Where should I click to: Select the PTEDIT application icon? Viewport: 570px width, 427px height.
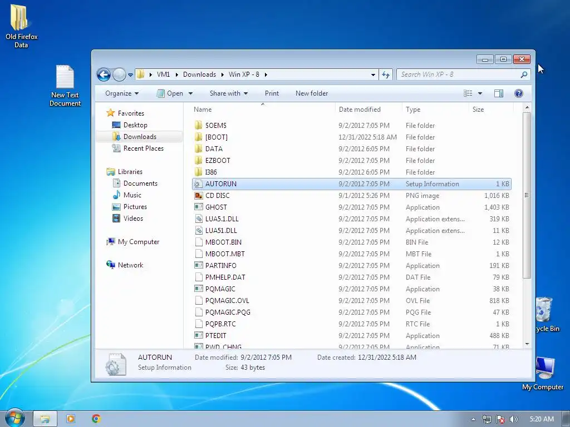point(199,335)
